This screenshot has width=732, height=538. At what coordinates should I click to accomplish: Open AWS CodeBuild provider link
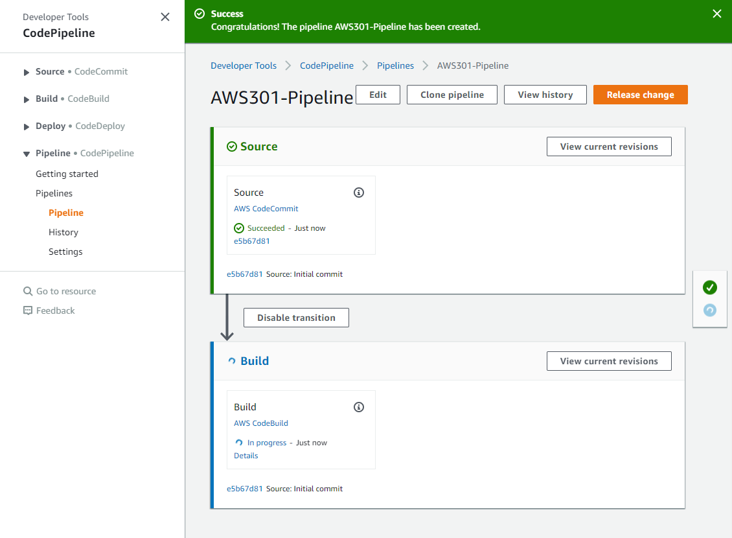pyautogui.click(x=260, y=423)
